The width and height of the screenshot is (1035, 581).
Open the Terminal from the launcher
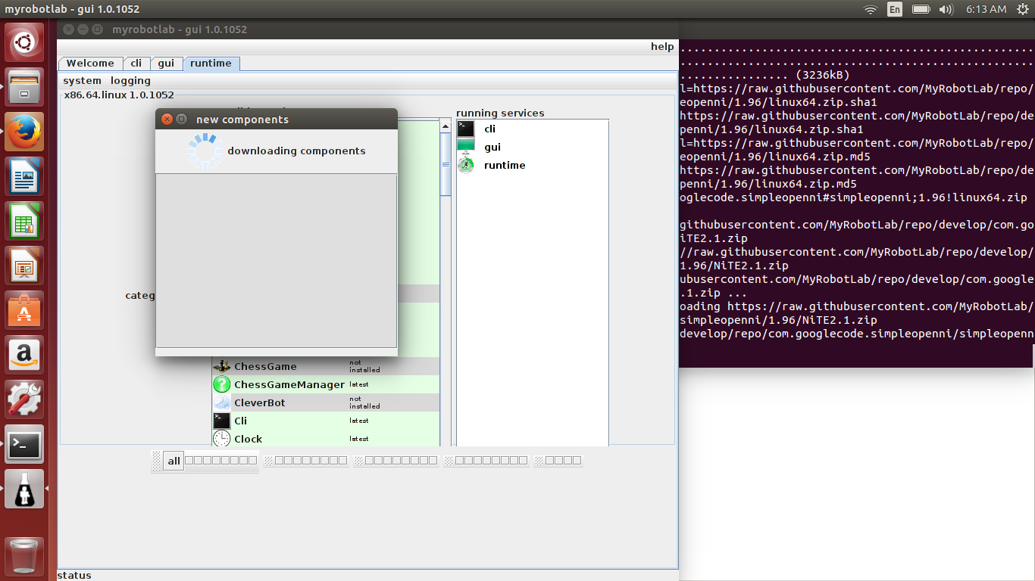pos(25,446)
